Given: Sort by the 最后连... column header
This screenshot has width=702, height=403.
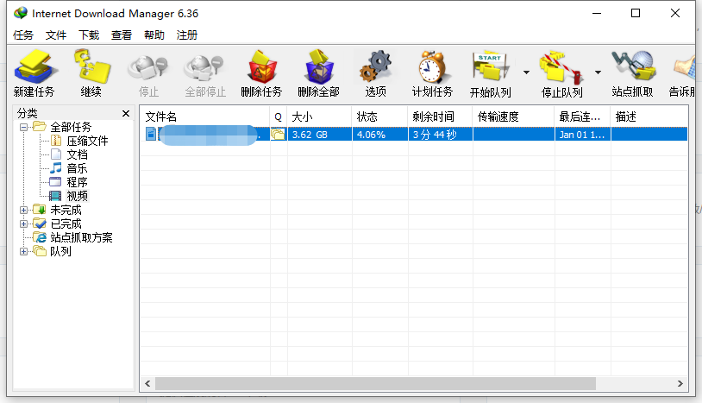Looking at the screenshot, I should tap(582, 116).
